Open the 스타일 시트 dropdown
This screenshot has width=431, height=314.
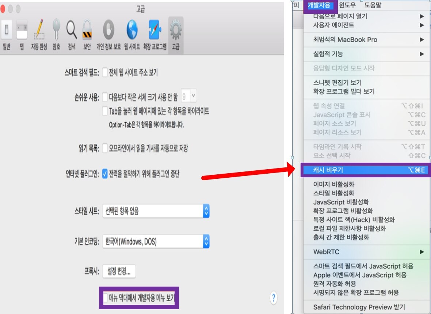[x=156, y=211]
